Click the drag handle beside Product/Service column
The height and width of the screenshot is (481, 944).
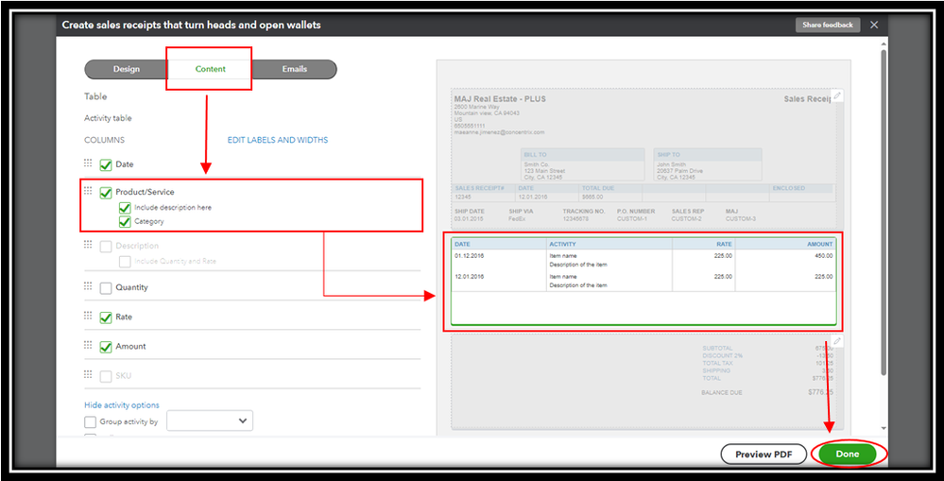tap(88, 191)
